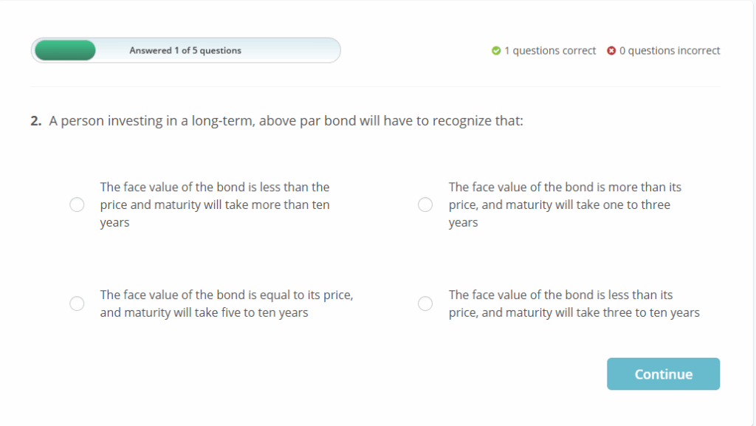Click the answer text 'less than the price and maturity will take more than ten years'

[x=215, y=205]
